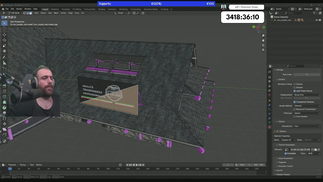Uncheck Light Probe Volume
The image size is (323, 182).
point(294,91)
